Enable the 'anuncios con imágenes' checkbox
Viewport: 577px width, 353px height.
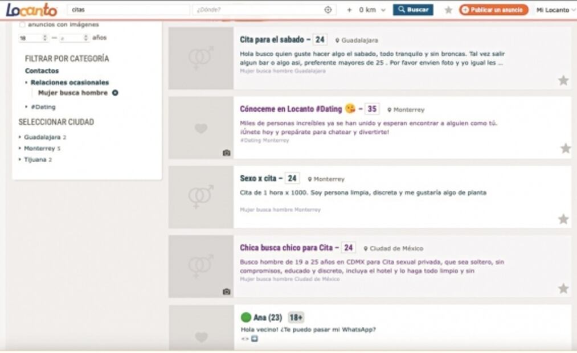[22, 24]
